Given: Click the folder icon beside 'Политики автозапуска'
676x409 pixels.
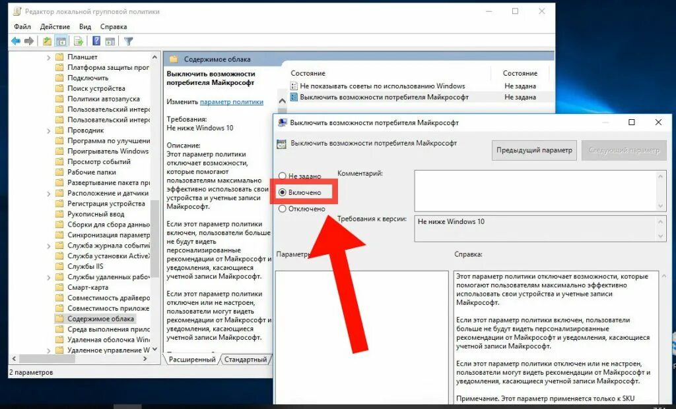Looking at the screenshot, I should pos(59,99).
